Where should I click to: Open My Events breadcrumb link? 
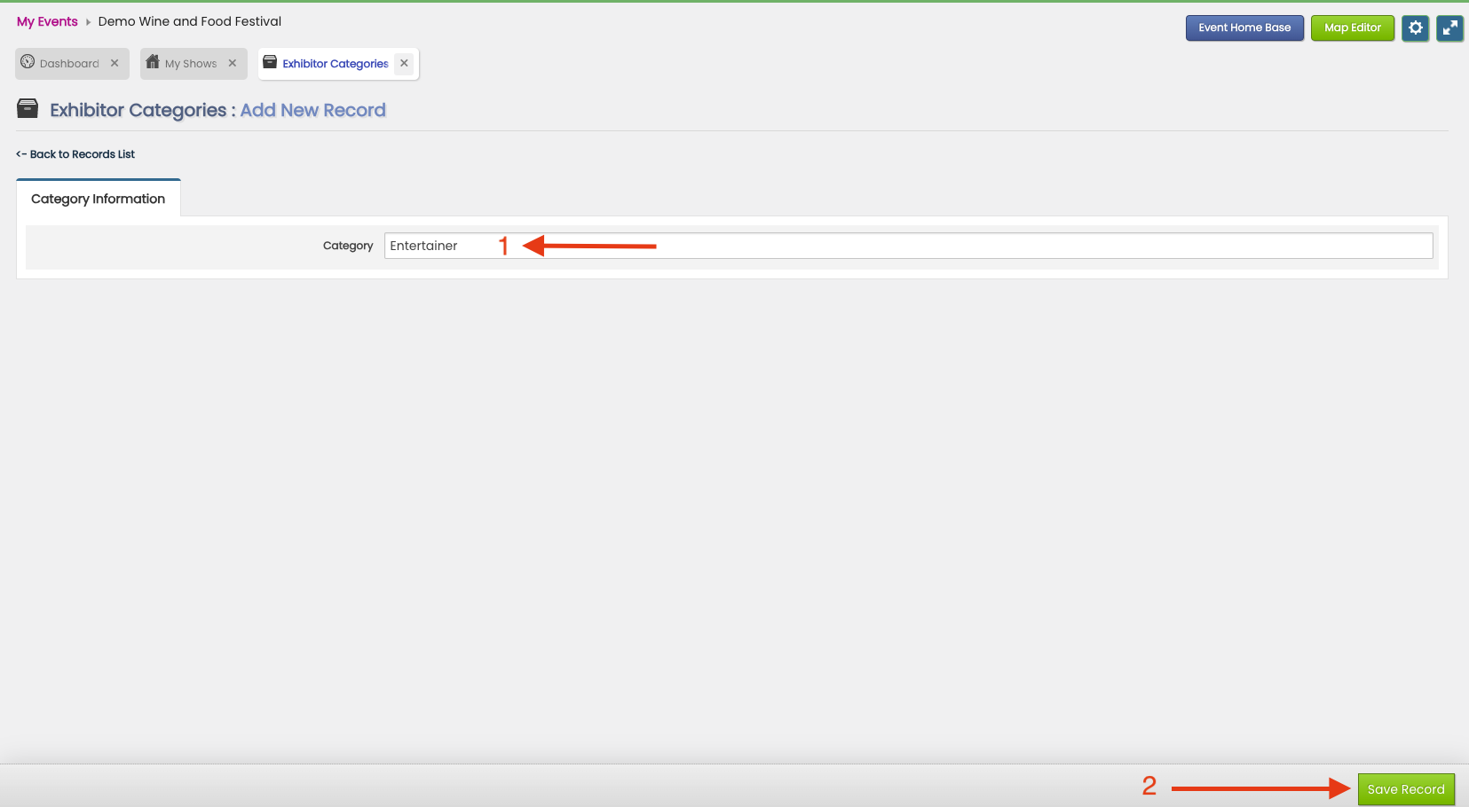coord(47,21)
